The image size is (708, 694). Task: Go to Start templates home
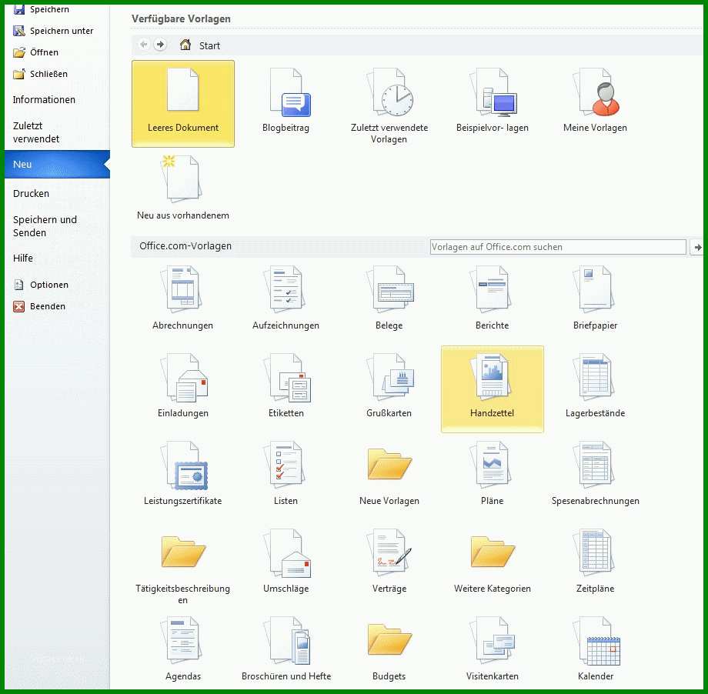pos(199,45)
